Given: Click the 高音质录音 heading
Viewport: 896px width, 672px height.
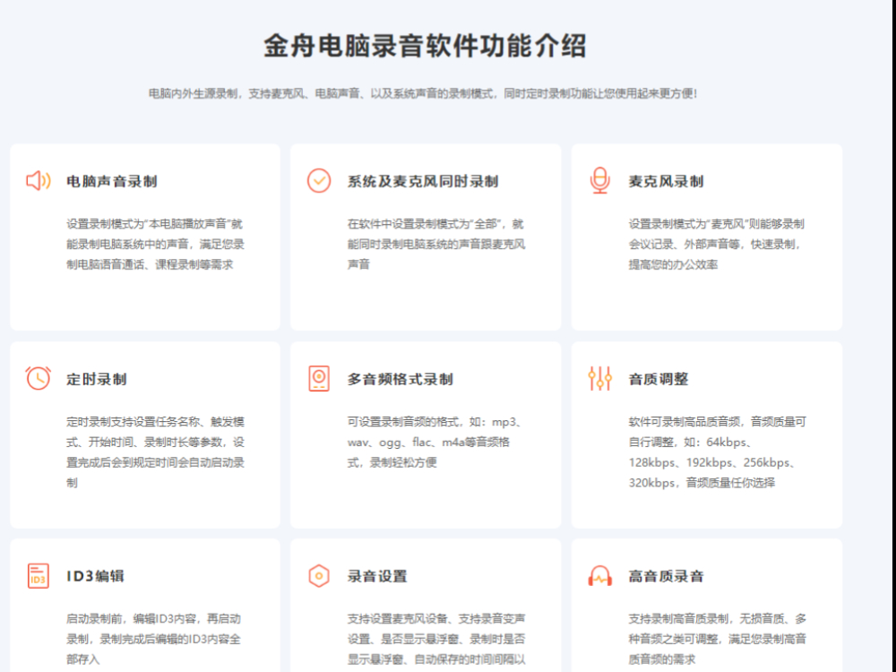Looking at the screenshot, I should [x=666, y=576].
